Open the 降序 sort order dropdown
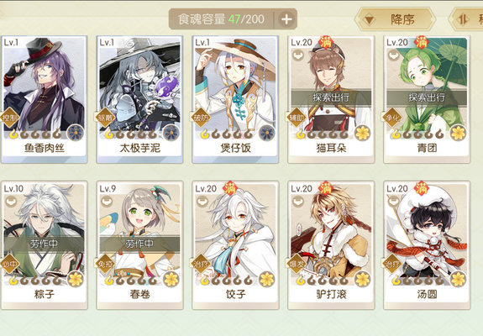The image size is (483, 336). [x=395, y=19]
